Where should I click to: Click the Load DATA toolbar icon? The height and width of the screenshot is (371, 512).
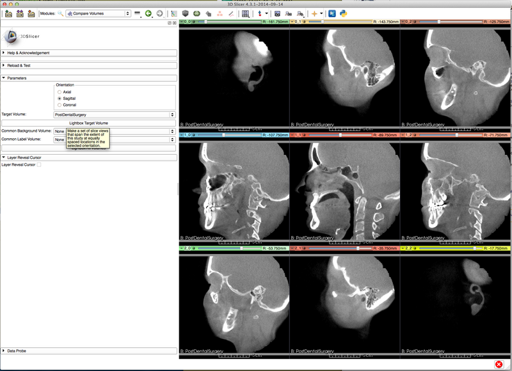coord(8,13)
